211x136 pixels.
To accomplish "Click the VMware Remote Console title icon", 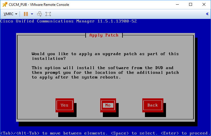I will point(5,5).
